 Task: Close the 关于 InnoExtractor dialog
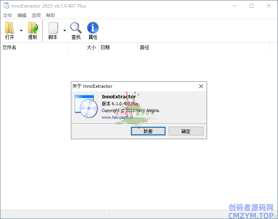coord(201,86)
